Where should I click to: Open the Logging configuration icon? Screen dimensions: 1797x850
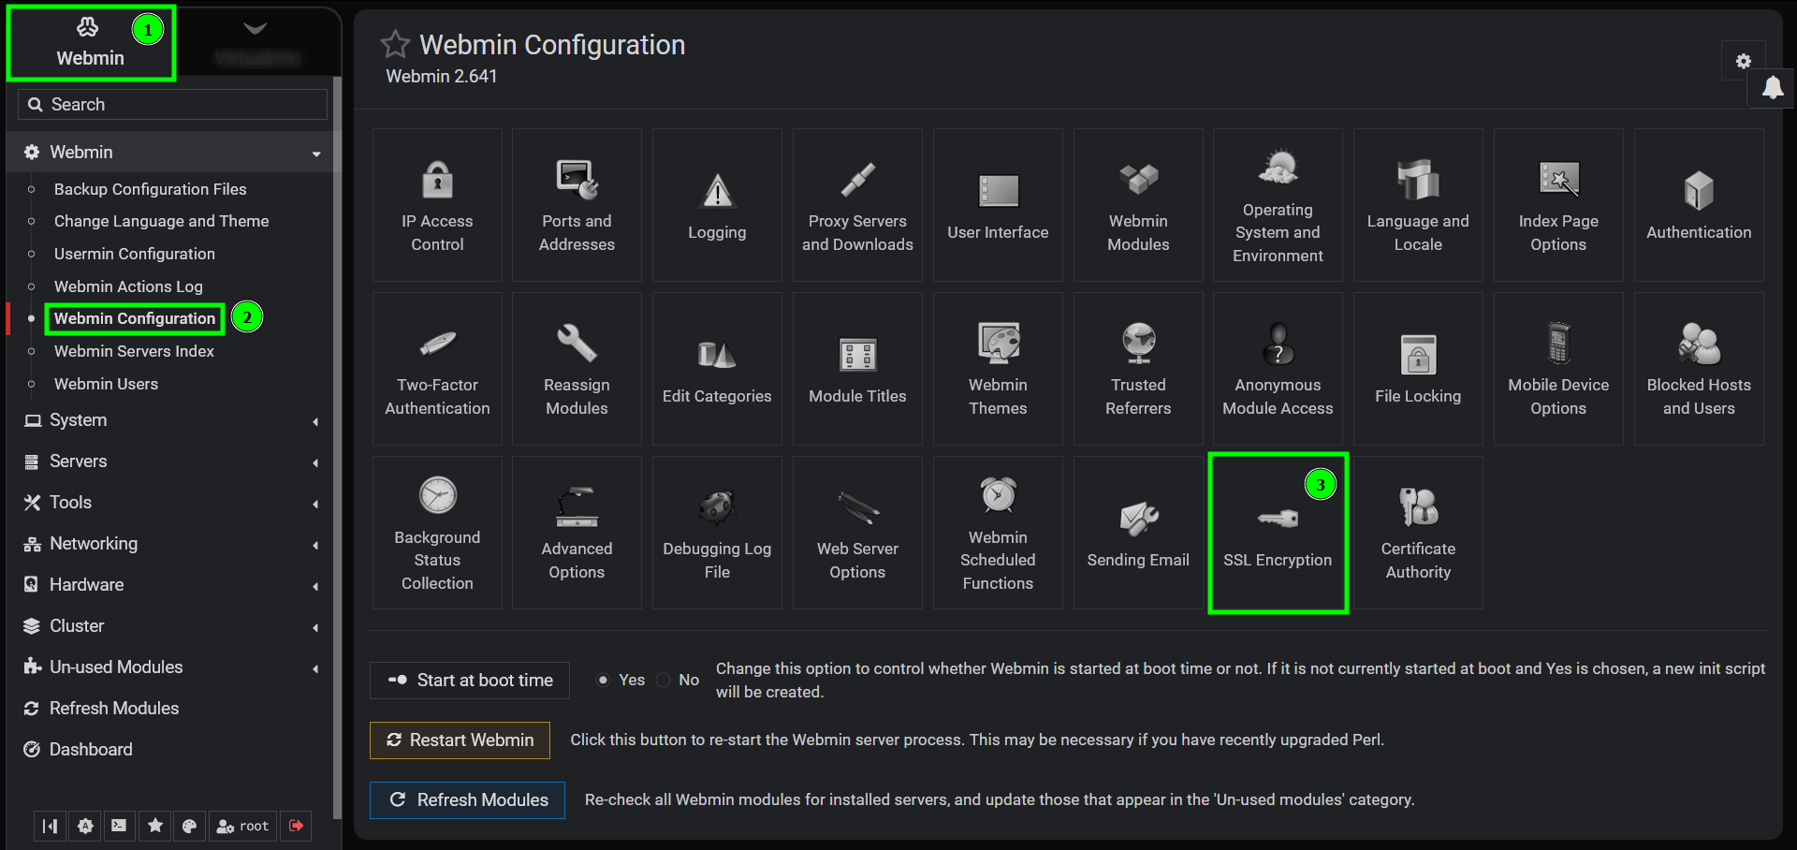click(x=717, y=205)
